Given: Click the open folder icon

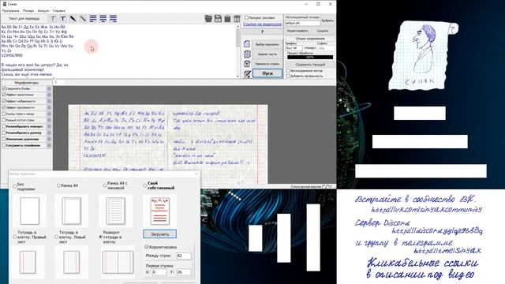Looking at the screenshot, I should 208,19.
